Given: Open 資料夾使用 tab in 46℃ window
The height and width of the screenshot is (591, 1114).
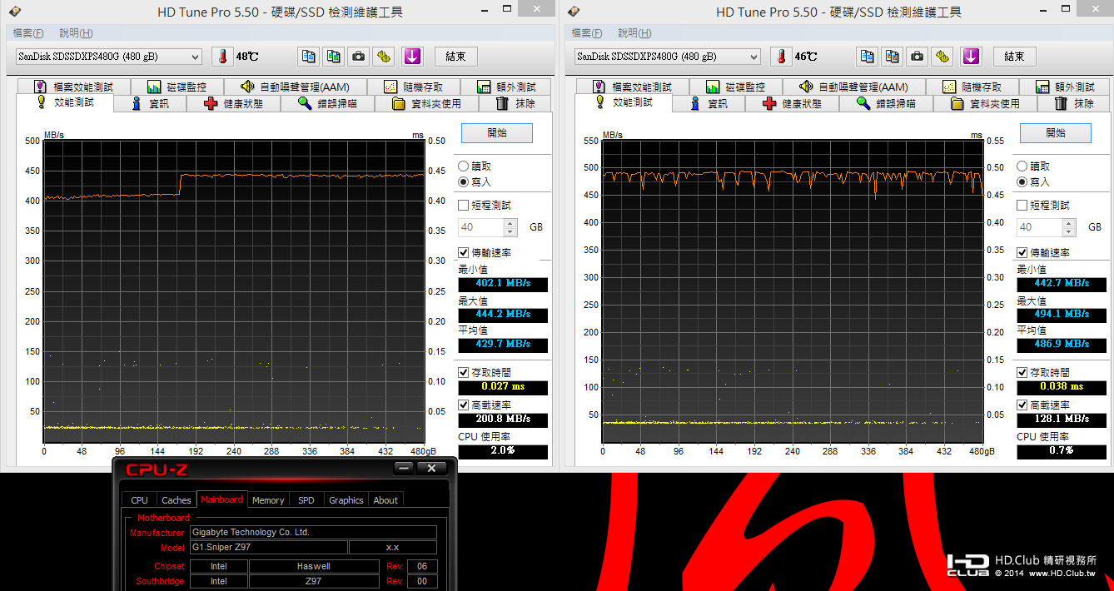Looking at the screenshot, I should [987, 103].
